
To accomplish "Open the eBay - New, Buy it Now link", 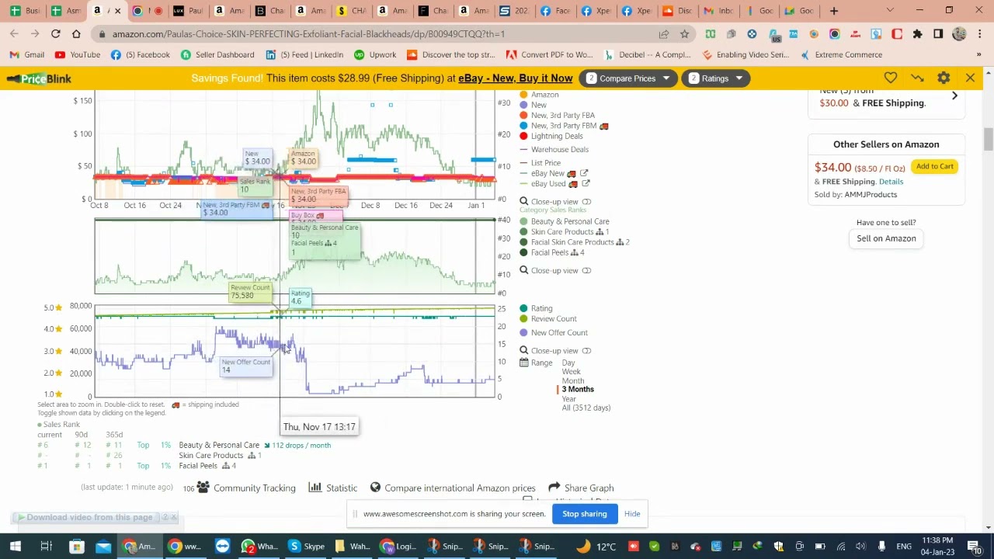I will click(515, 78).
